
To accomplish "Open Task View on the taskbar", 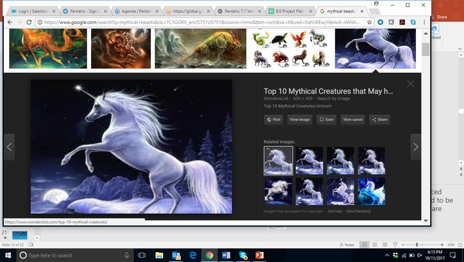I will (x=142, y=255).
